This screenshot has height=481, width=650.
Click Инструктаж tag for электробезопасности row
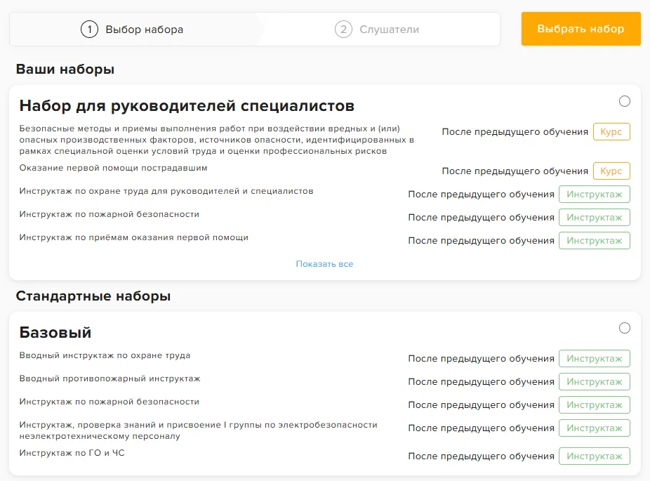[x=595, y=428]
